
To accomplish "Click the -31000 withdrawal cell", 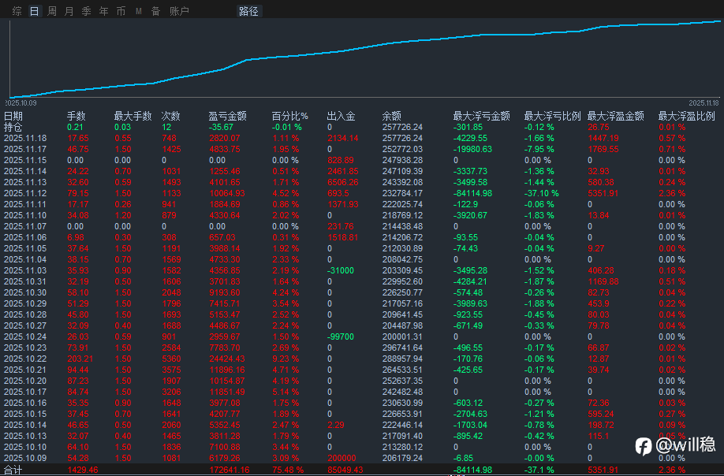I will (x=340, y=271).
